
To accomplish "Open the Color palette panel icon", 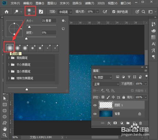I will tap(153, 31).
